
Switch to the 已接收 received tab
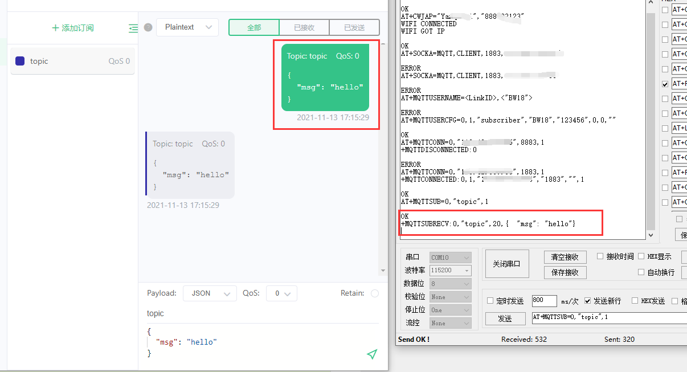(x=304, y=27)
